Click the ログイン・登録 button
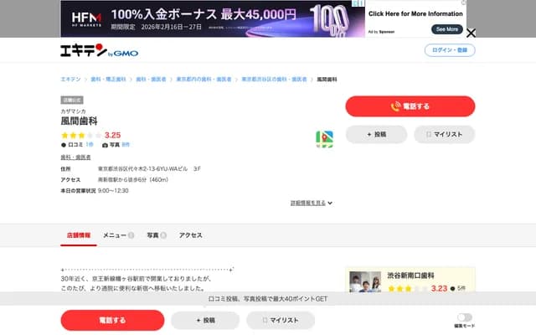Viewport: 536px width, 335px height. pos(451,50)
